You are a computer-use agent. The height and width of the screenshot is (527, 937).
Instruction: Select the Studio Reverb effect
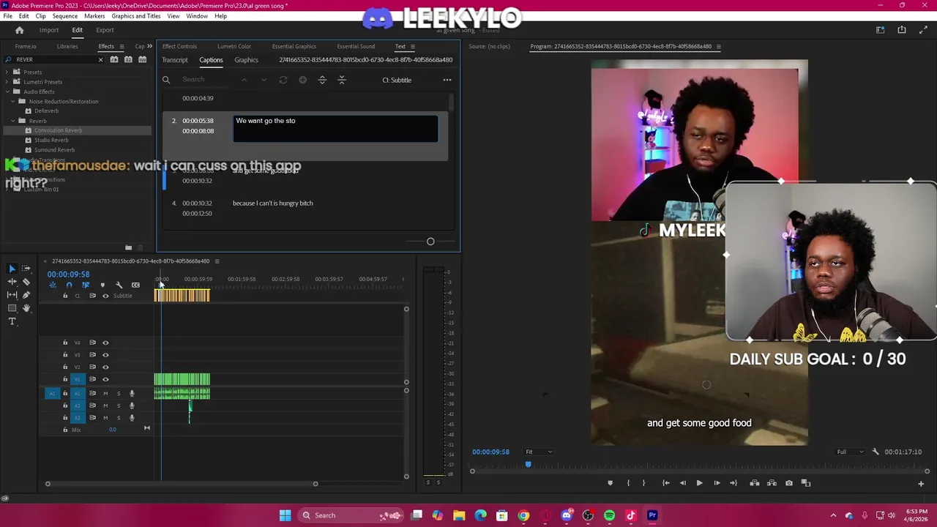click(x=51, y=140)
